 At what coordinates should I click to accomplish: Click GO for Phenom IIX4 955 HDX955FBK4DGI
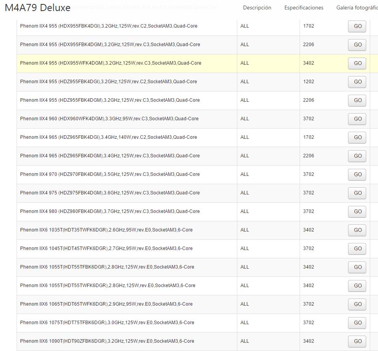357,26
